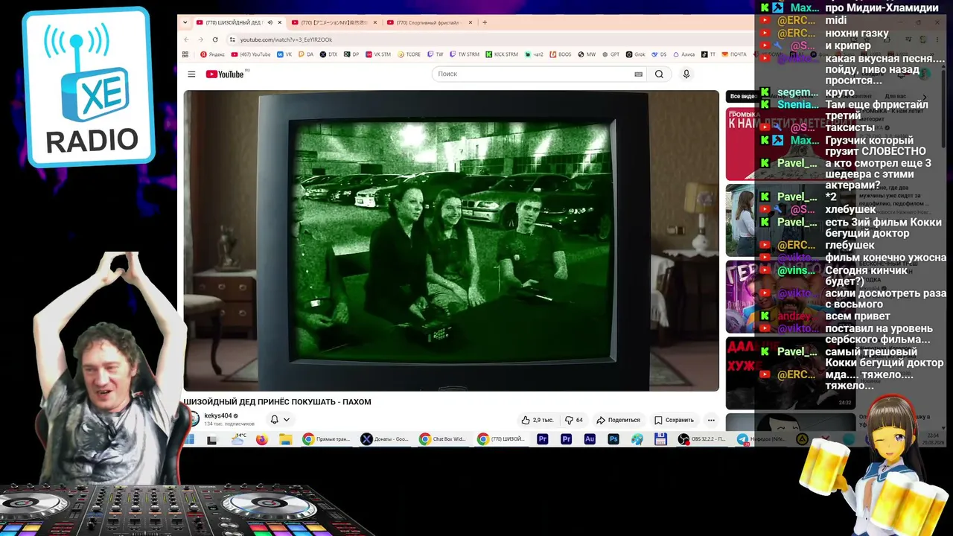
Task: Reload the page with the refresh button
Action: point(215,39)
